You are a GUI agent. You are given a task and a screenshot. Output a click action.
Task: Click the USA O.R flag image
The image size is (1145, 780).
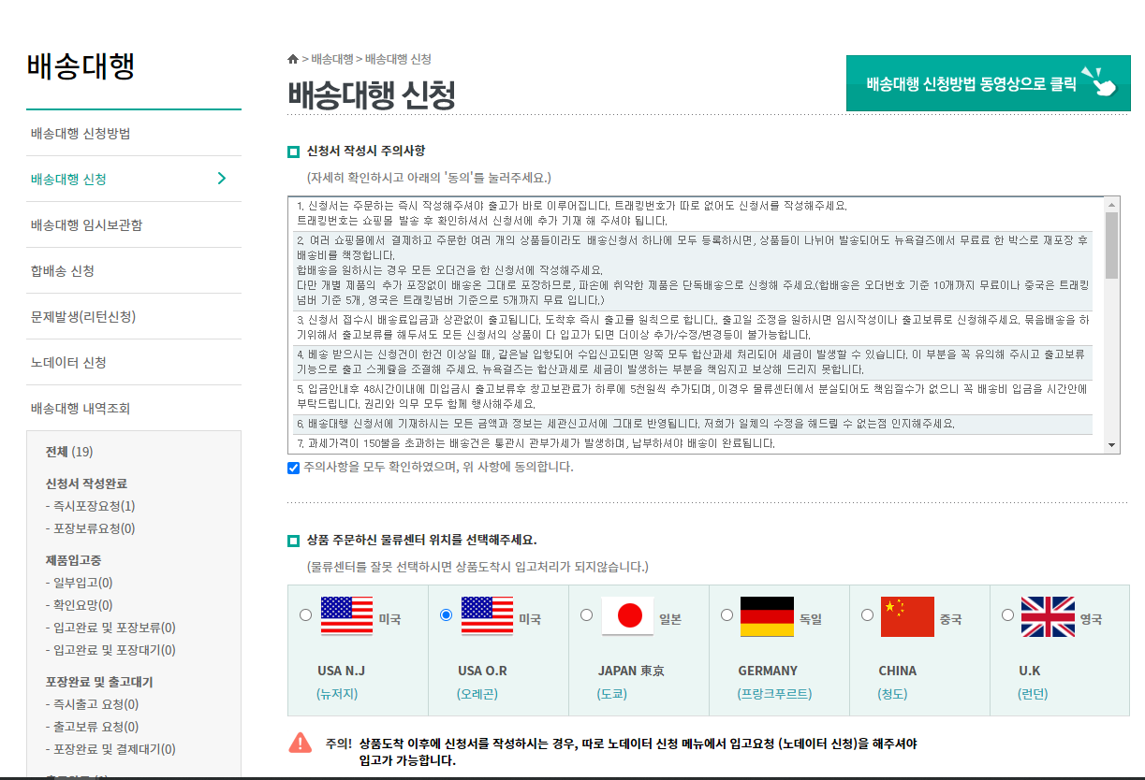[487, 615]
